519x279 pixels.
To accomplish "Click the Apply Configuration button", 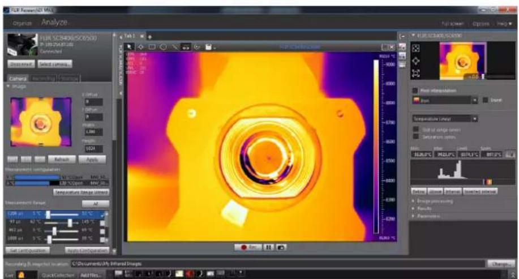I will pyautogui.click(x=87, y=250).
